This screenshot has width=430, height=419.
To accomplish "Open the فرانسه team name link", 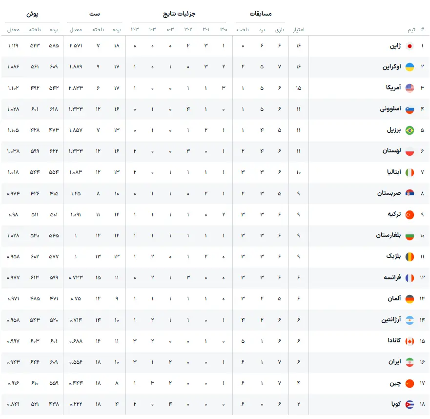I will (x=392, y=277).
